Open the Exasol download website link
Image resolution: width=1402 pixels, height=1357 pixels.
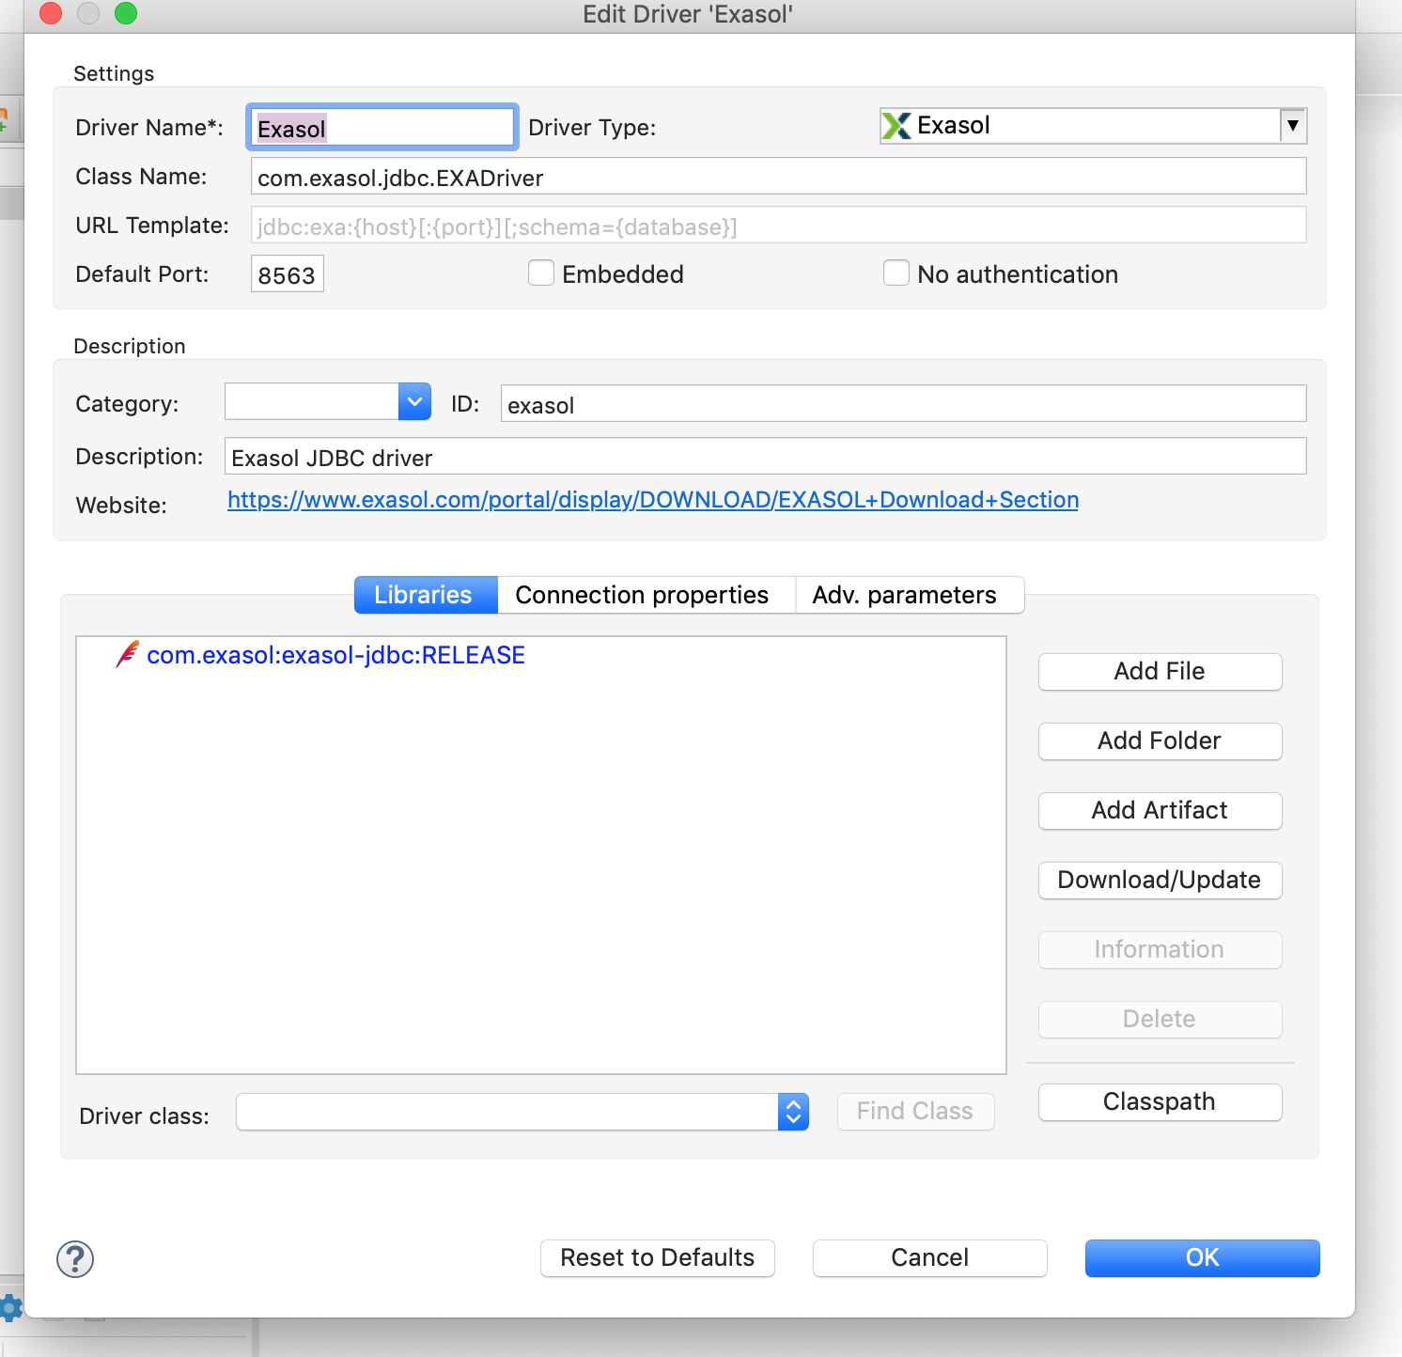point(652,499)
